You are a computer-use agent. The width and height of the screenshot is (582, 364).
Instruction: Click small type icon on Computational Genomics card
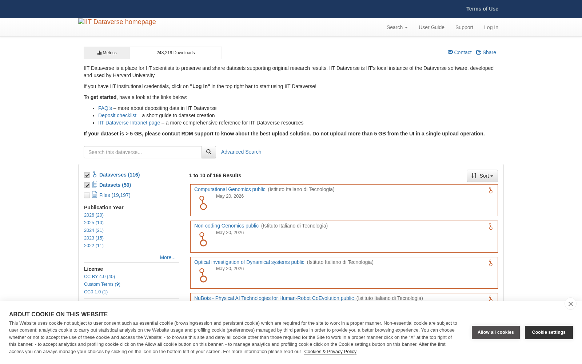tap(490, 190)
